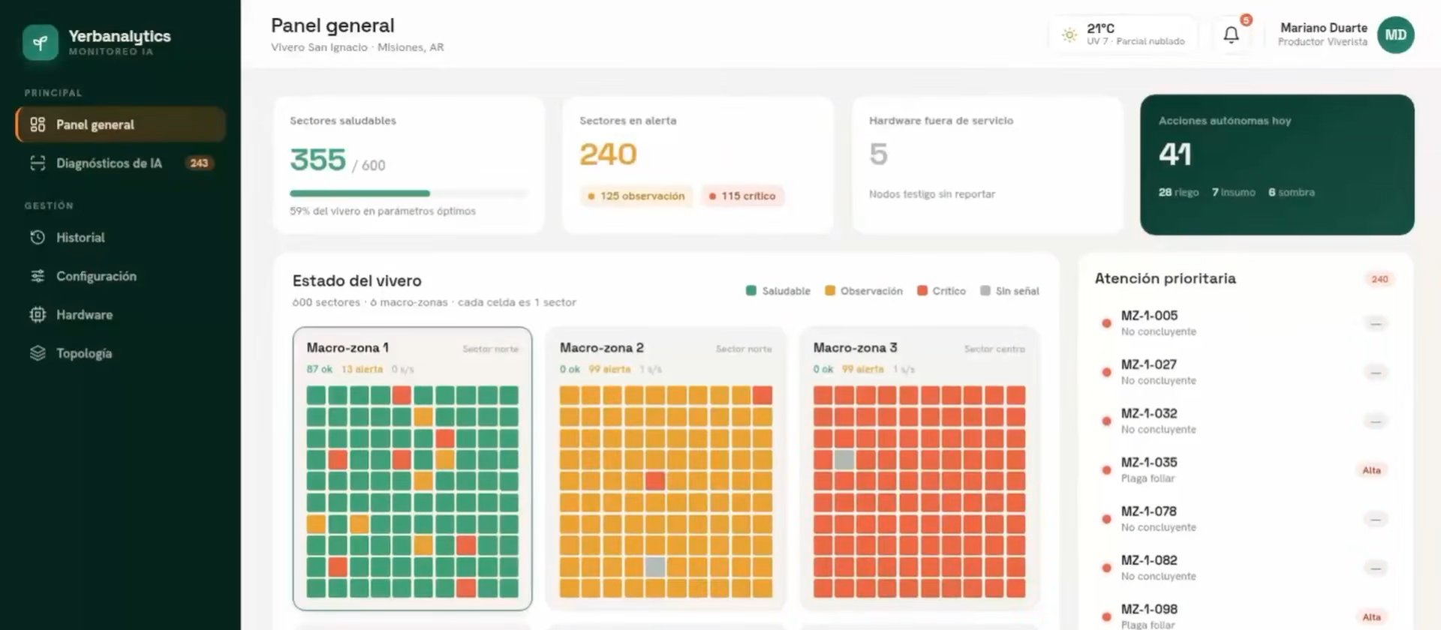Select MZ-1-035 Plaga foliar entry
1441x630 pixels.
click(x=1244, y=470)
